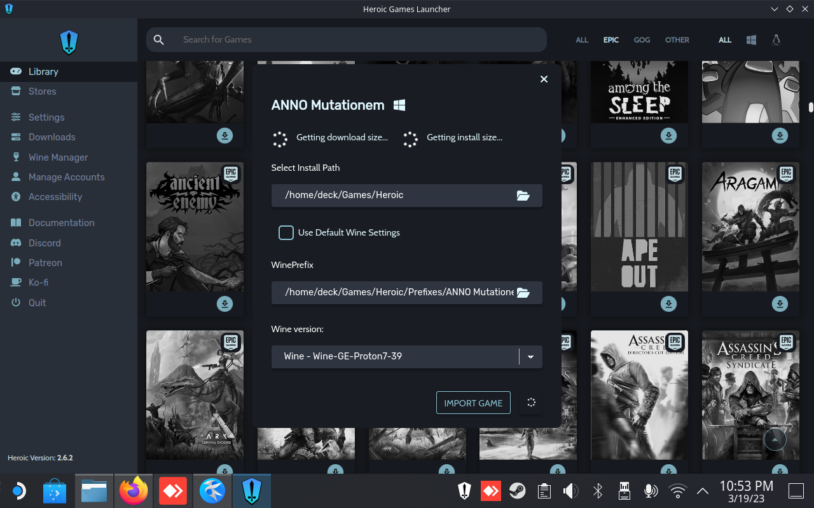Open clipboard manager in system tray
This screenshot has height=508, width=814.
[x=544, y=491]
